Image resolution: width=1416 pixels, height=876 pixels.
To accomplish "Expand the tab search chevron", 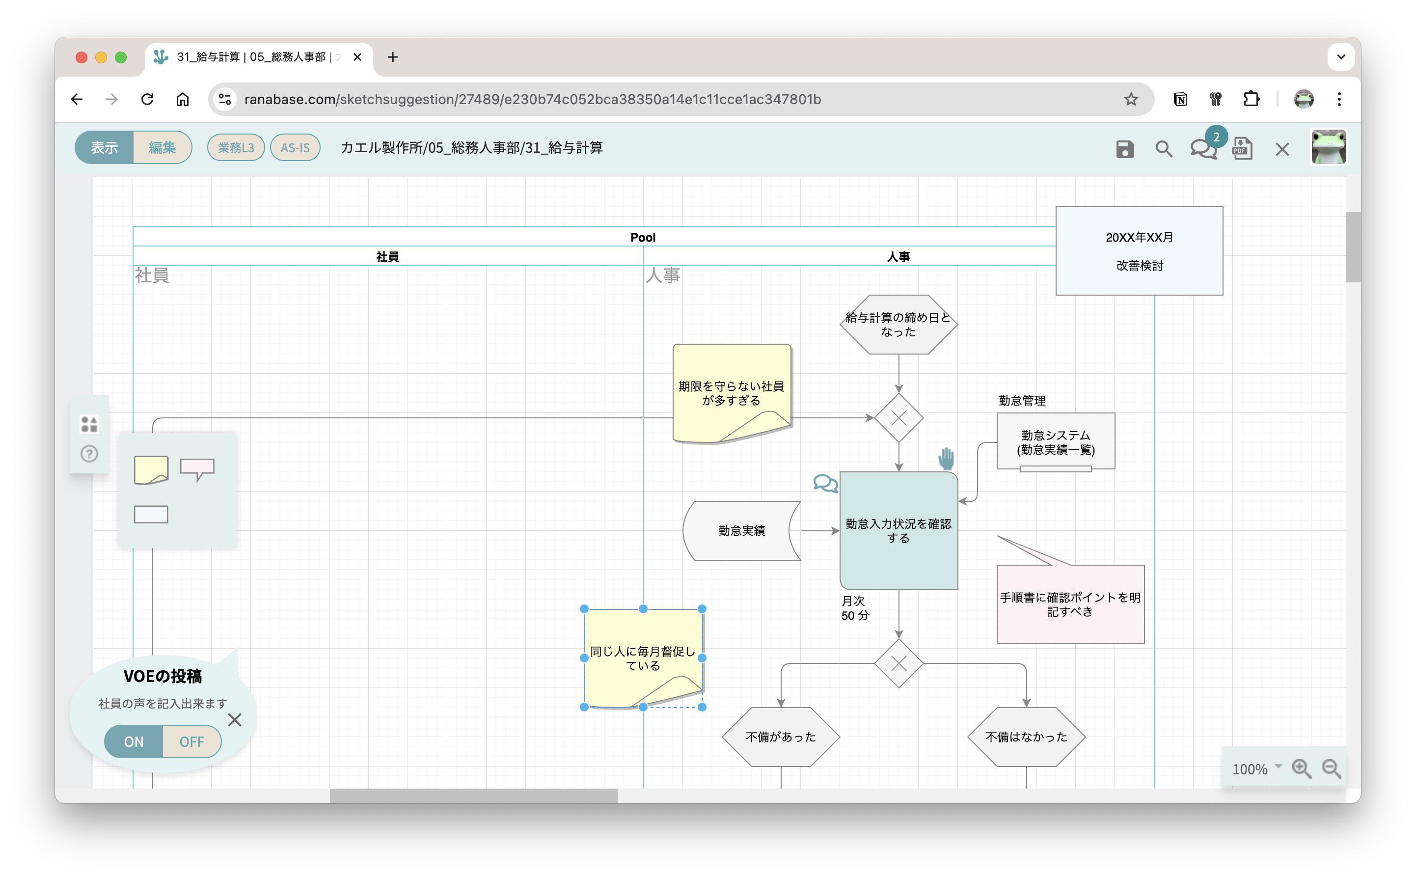I will (1341, 57).
